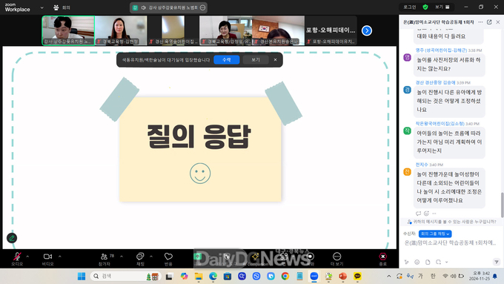This screenshot has width=504, height=284.
Task: Expand the video options arrow
Action: (60, 257)
